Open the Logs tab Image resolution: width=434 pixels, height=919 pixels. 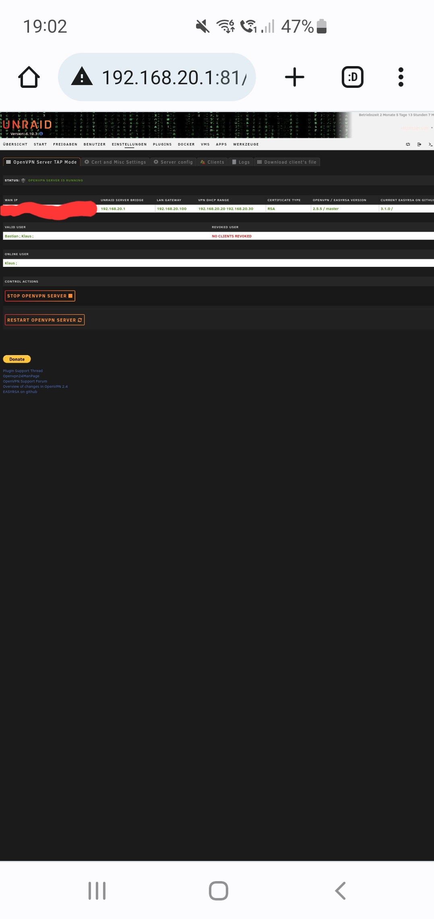(x=241, y=162)
